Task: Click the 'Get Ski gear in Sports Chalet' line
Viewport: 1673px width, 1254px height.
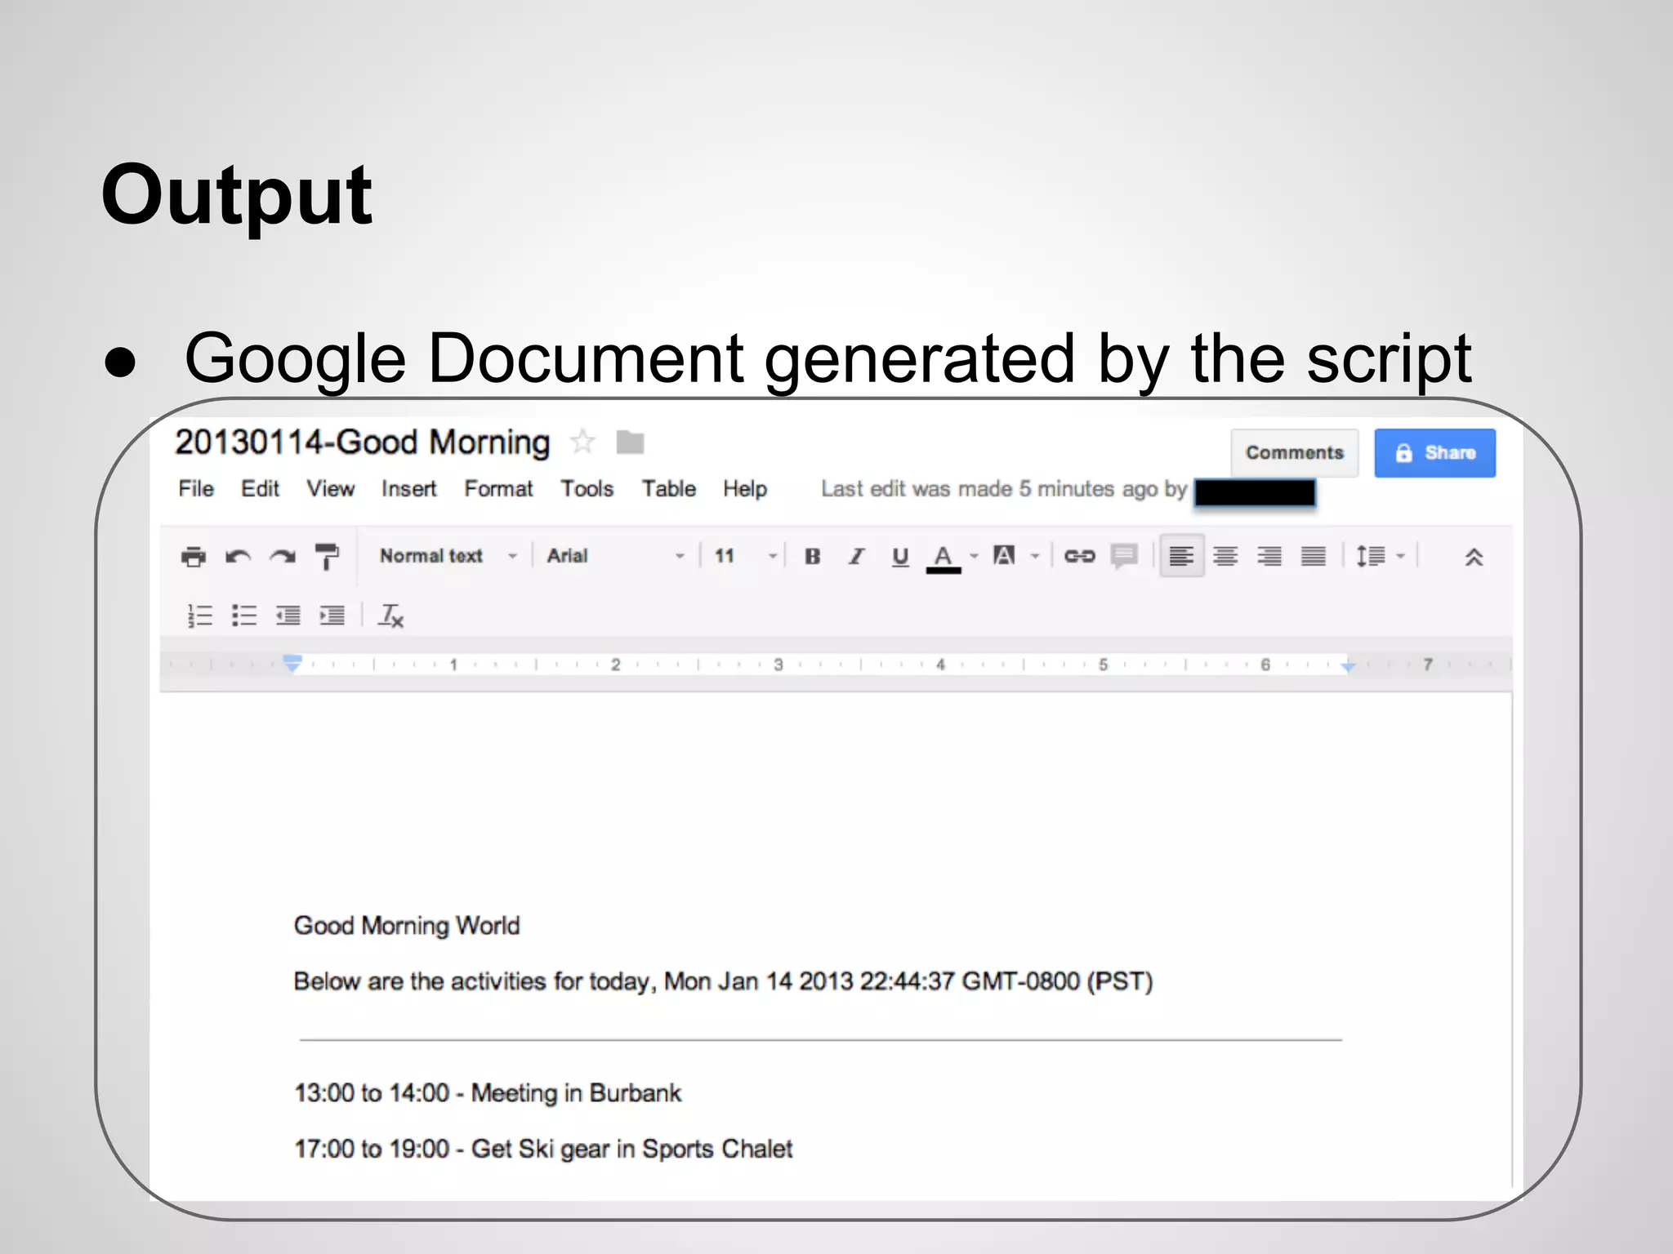Action: (543, 1149)
